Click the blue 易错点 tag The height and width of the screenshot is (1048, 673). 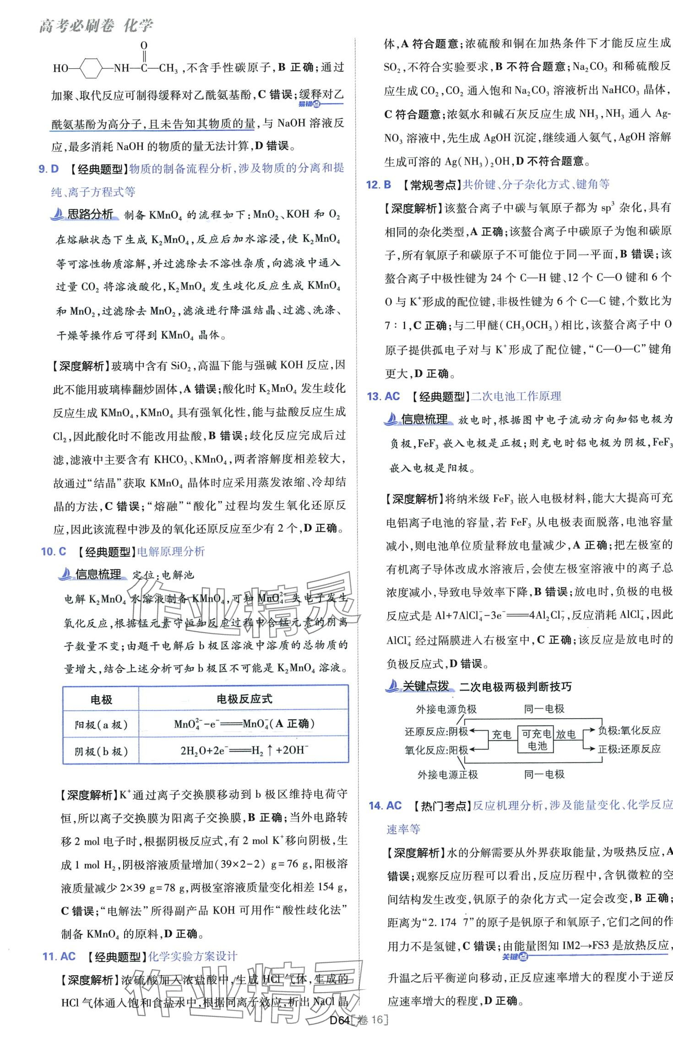tap(309, 104)
